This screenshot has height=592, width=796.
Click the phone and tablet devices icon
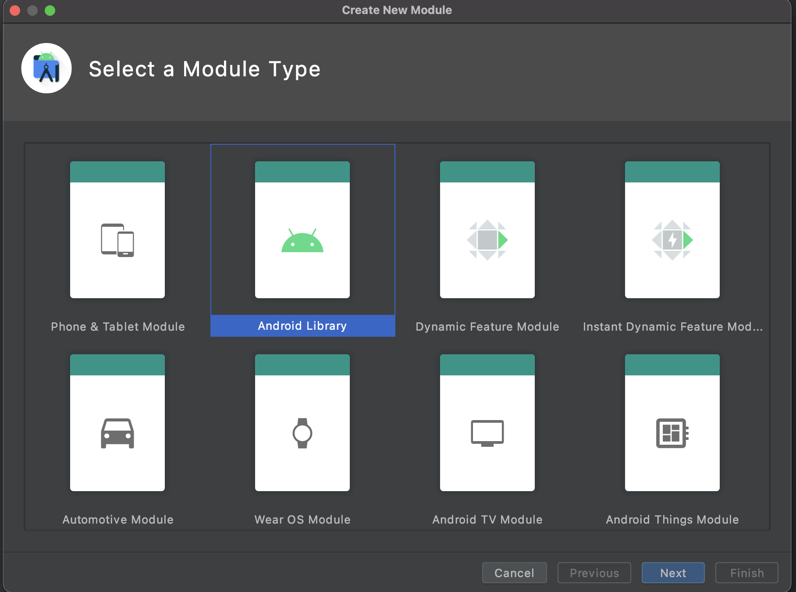117,240
